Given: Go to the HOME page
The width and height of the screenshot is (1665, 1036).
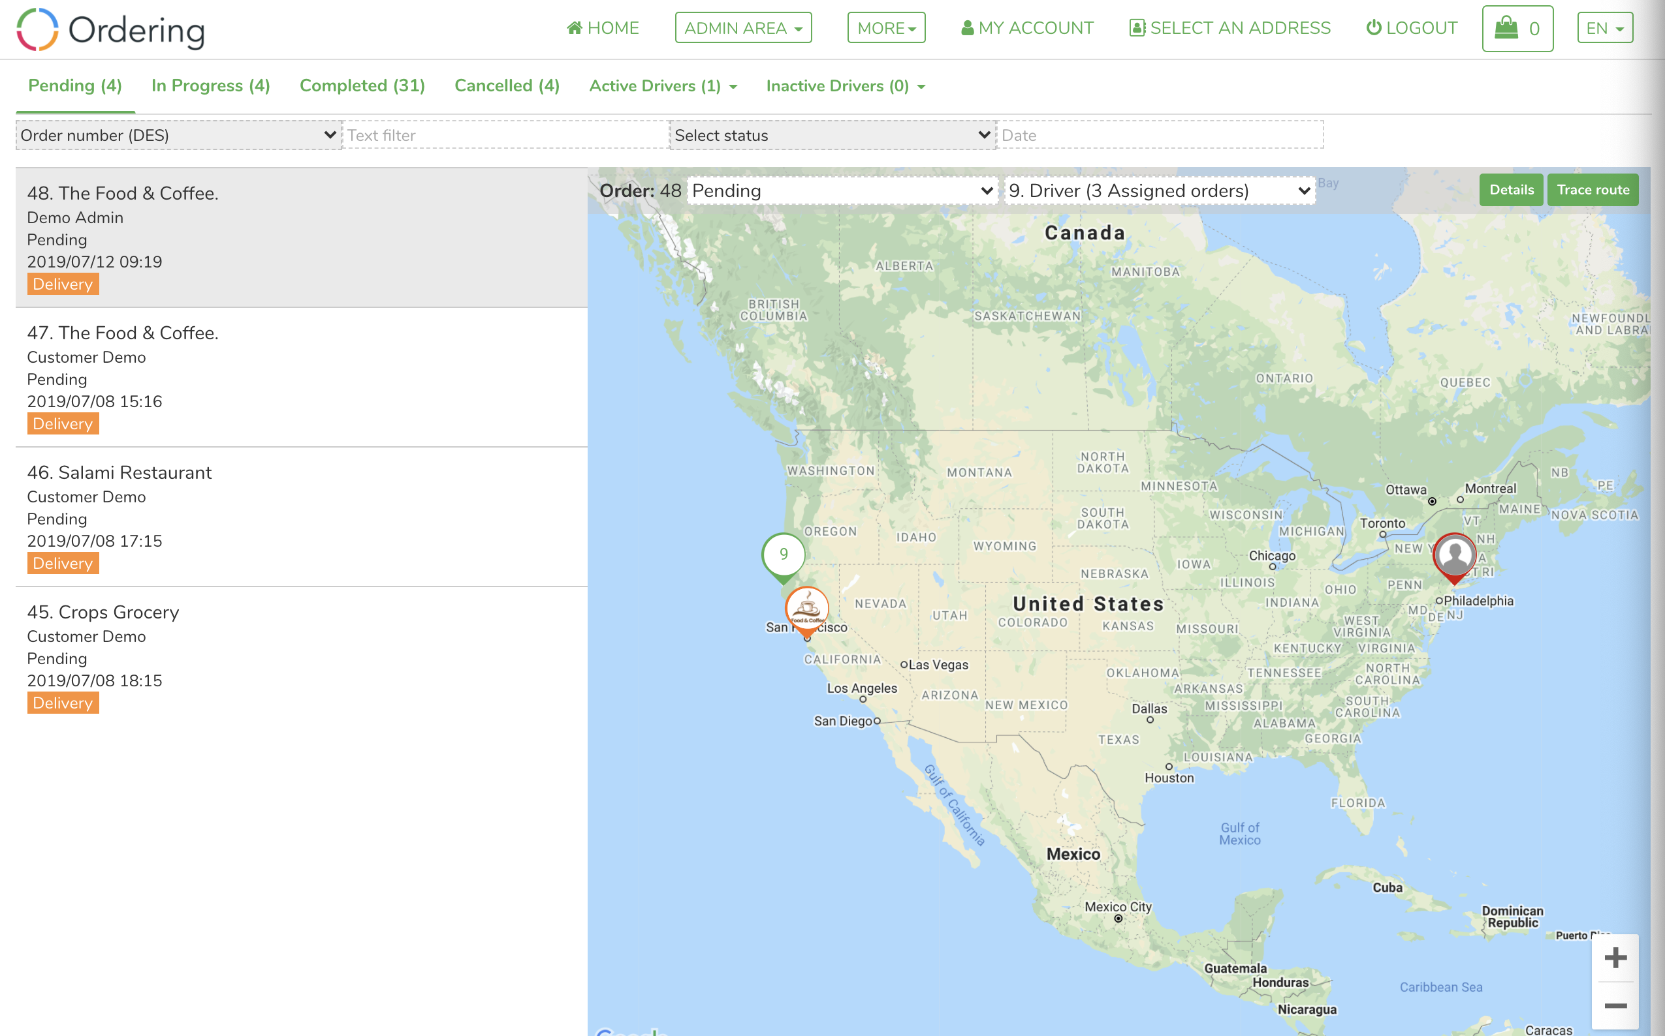Looking at the screenshot, I should coord(603,28).
